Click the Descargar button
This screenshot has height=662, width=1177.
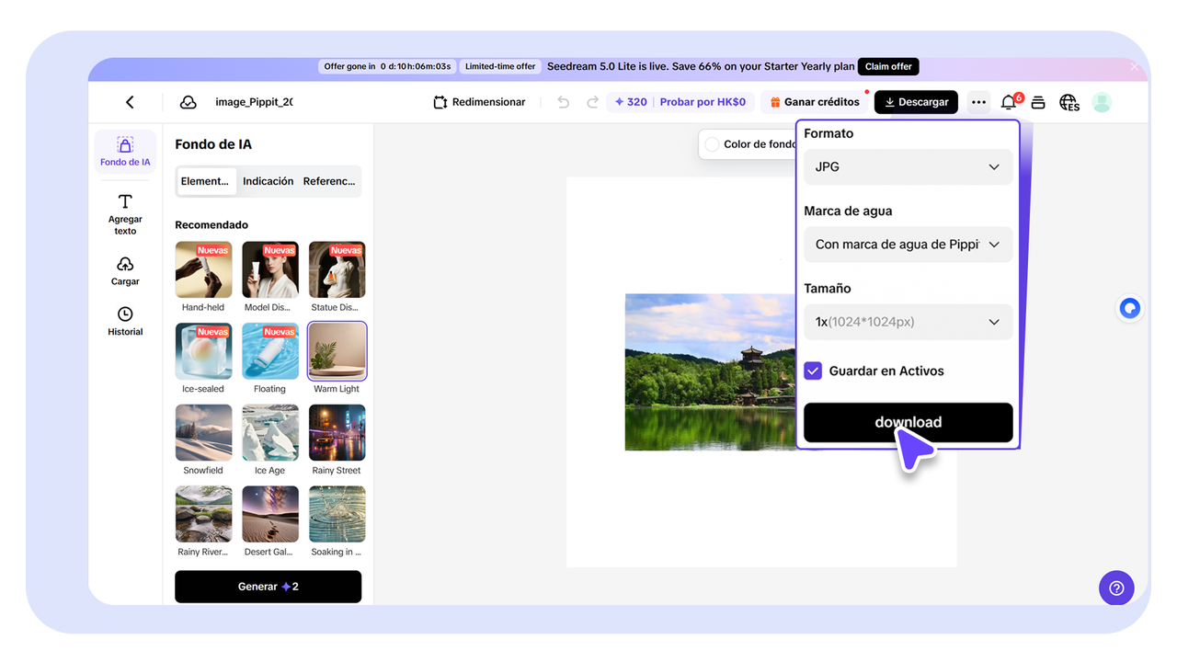tap(916, 102)
